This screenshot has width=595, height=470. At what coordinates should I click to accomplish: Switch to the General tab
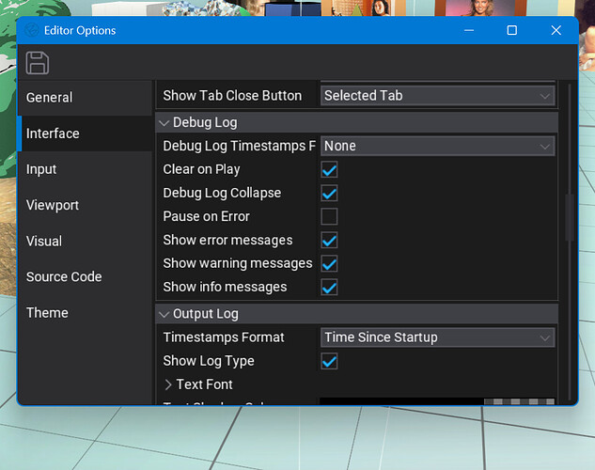[x=50, y=98]
